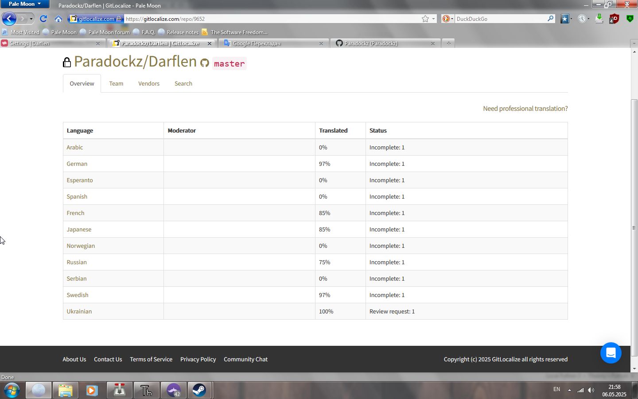Viewport: 638px width, 399px height.
Task: Click the green shield extension icon
Action: coord(630,19)
